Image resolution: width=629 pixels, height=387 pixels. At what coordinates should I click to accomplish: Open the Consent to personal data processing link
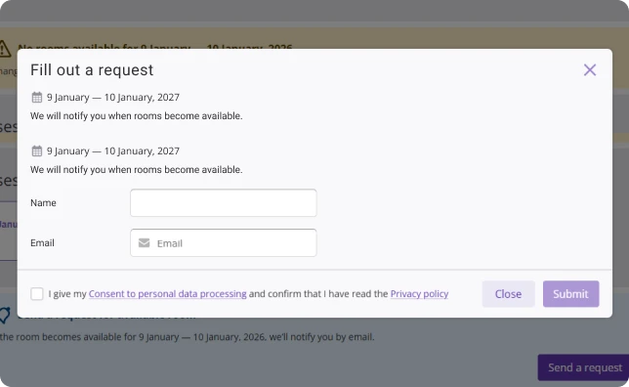pyautogui.click(x=168, y=294)
